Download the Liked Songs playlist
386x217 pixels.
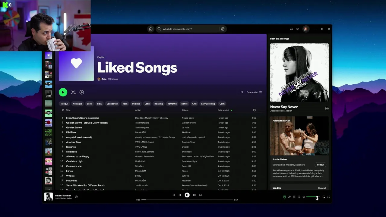tap(82, 92)
